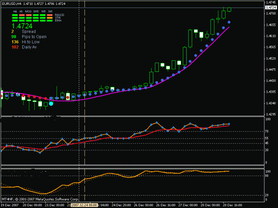The image size is (278, 208).
Task: Click the 20 Dec 08:00 time axis label
Action: tap(32, 205)
